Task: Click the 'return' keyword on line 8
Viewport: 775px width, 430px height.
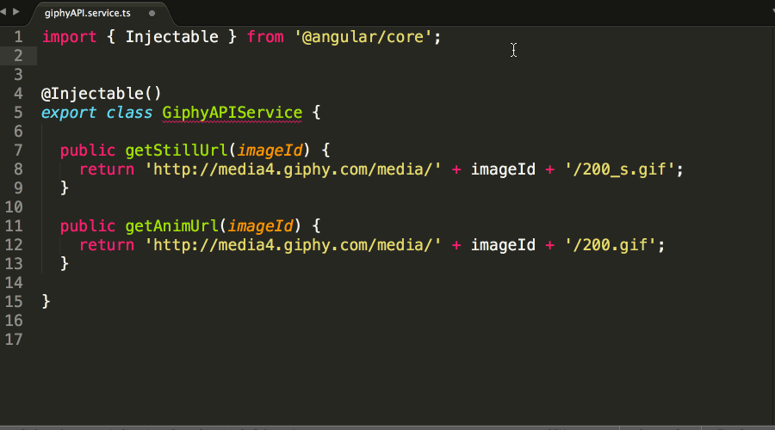Action: tap(107, 169)
